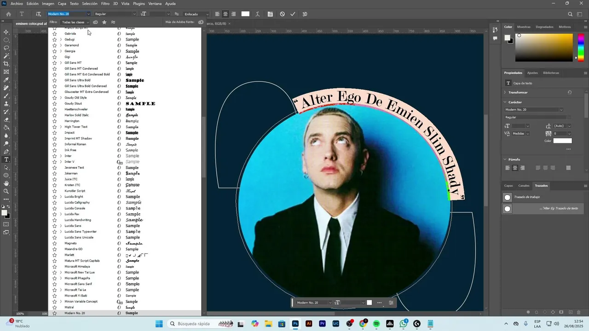589x331 pixels.
Task: Toggle text orientation in options bar
Action: coord(38,14)
